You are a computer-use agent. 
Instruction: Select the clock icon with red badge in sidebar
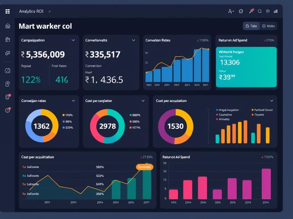point(7,110)
